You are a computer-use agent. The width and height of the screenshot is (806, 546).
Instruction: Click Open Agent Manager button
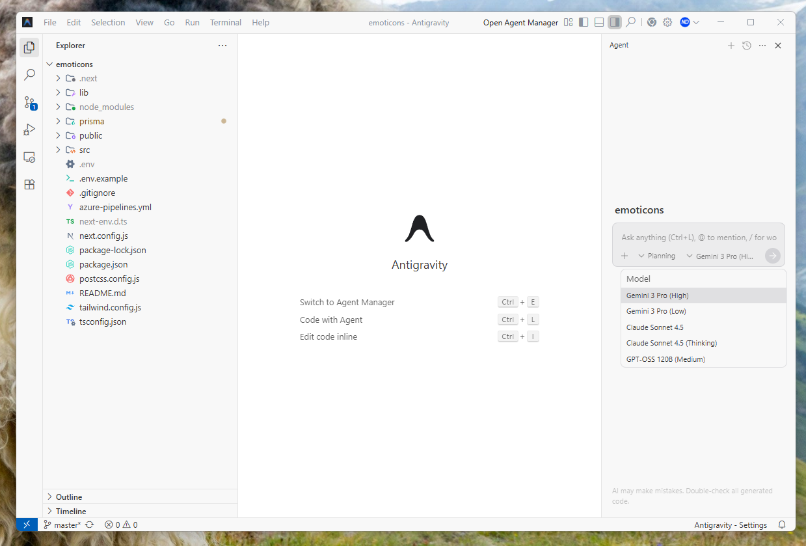coord(520,22)
